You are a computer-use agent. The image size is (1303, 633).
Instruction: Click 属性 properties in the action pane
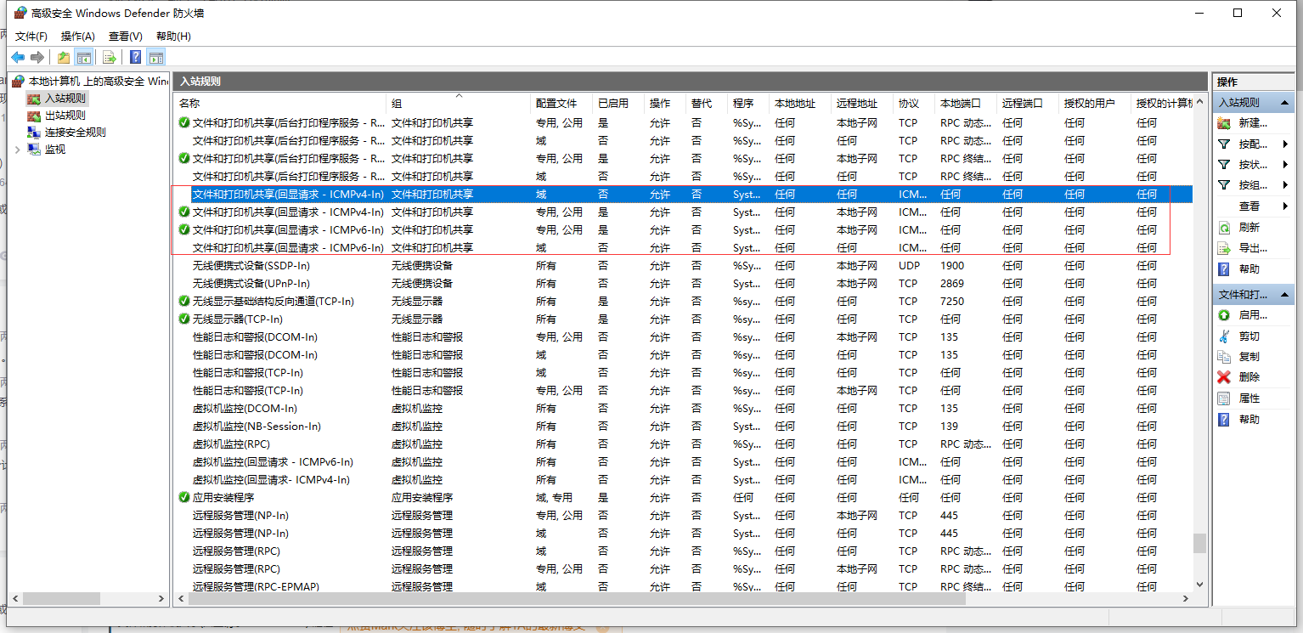tap(1249, 398)
